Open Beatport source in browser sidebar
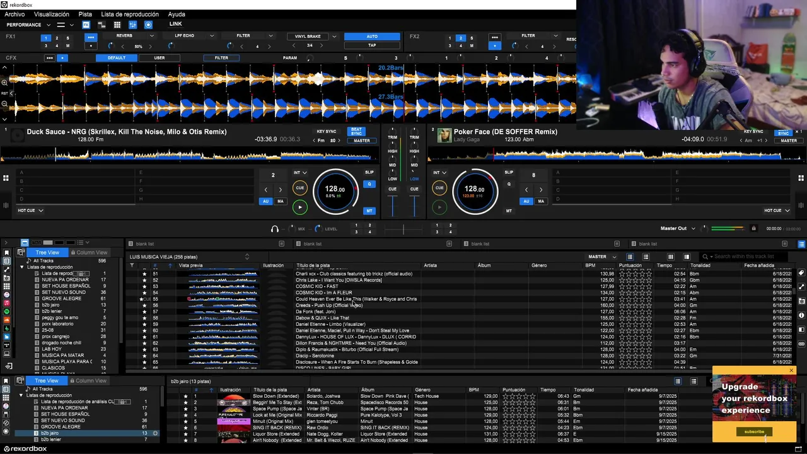807x454 pixels. tap(7, 329)
